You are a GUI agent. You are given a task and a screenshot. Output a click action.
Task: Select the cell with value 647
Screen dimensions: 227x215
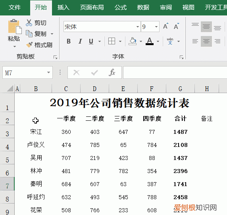(x=123, y=132)
